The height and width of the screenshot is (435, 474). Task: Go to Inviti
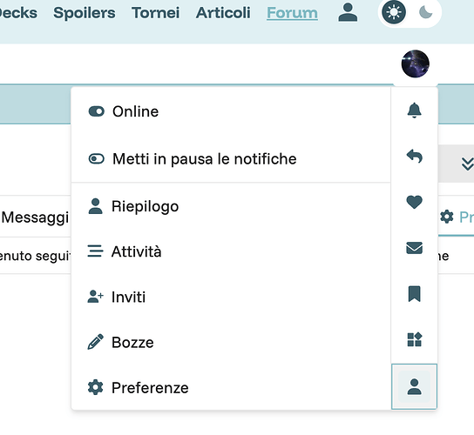[x=231, y=297]
